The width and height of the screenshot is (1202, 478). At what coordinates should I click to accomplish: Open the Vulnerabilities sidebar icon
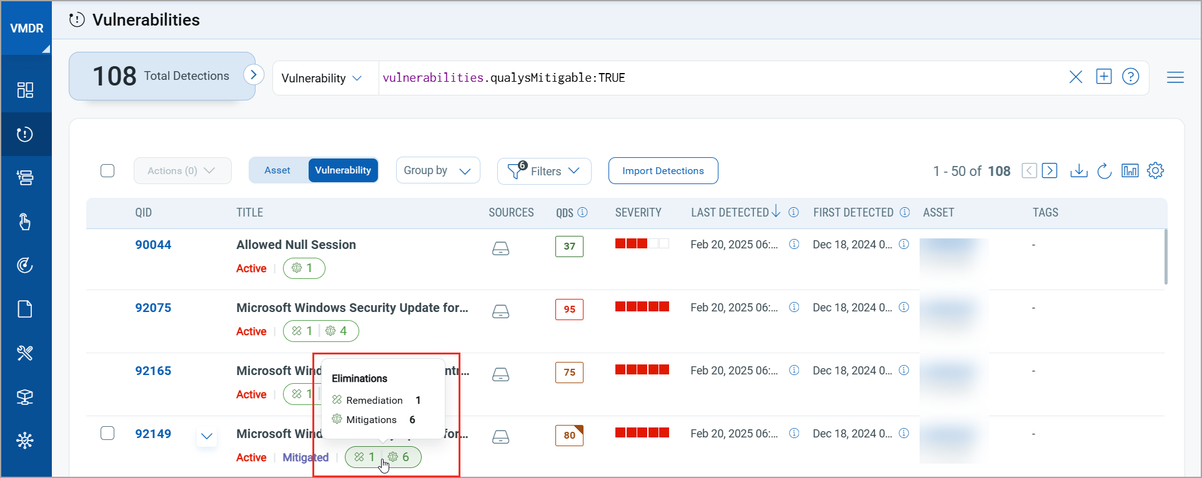click(x=25, y=134)
